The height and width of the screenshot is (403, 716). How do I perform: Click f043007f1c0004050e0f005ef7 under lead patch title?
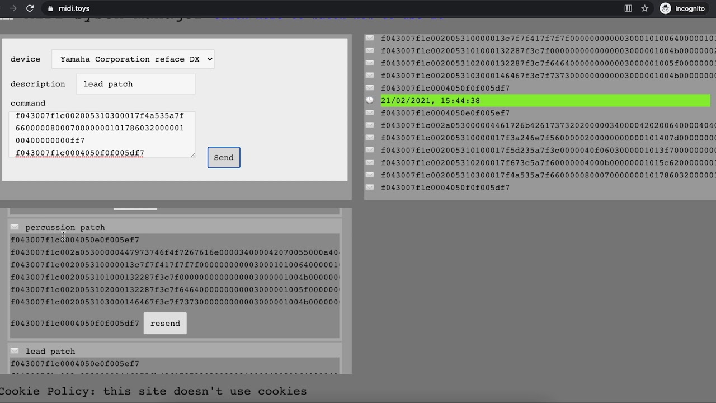(x=75, y=364)
